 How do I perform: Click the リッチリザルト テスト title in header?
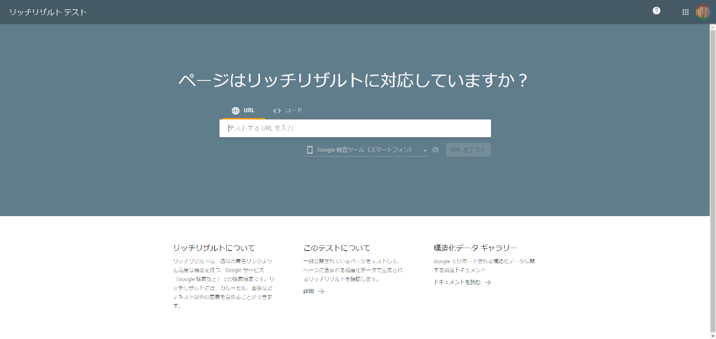point(48,12)
